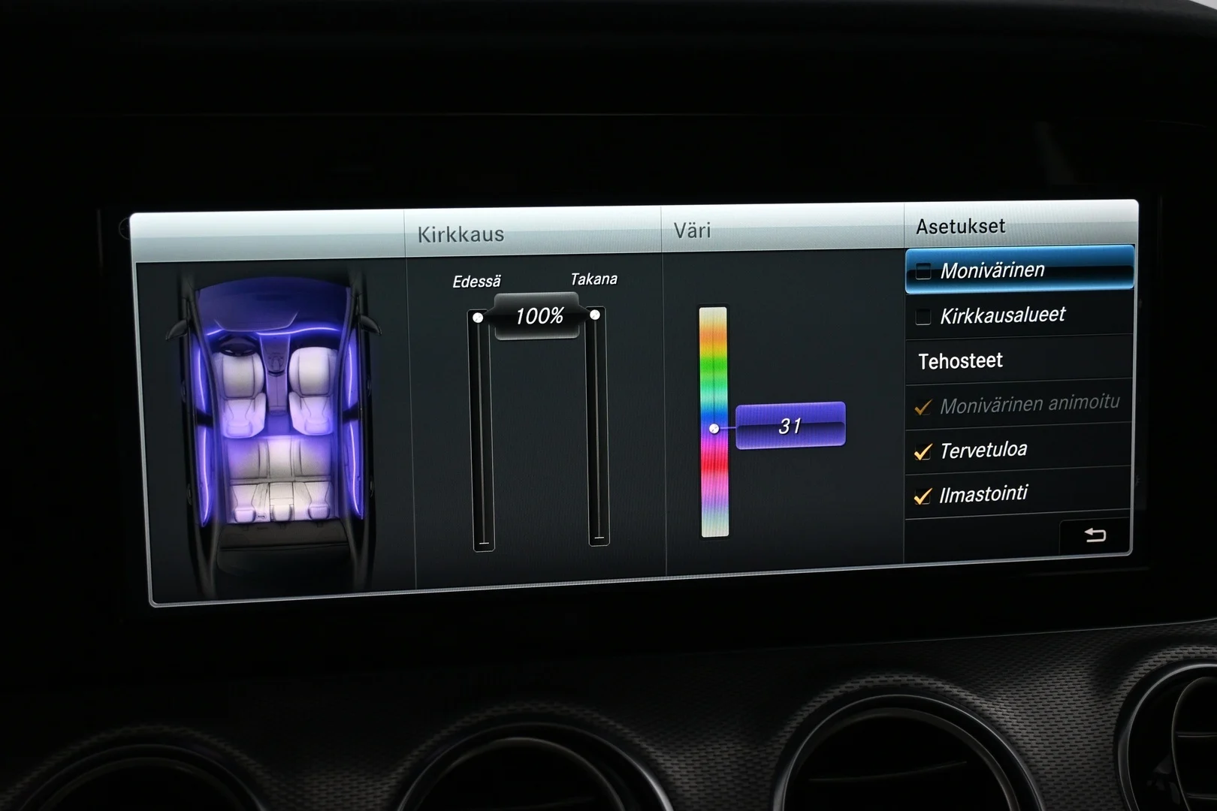Click the color slider white knob
Image resolution: width=1217 pixels, height=811 pixels.
pyautogui.click(x=714, y=429)
